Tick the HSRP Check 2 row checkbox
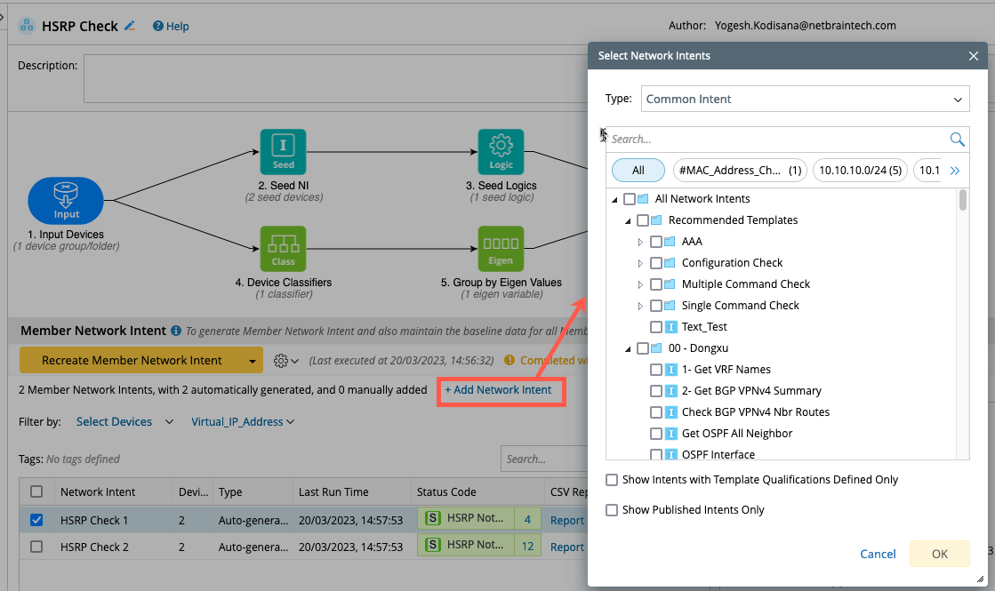Image resolution: width=995 pixels, height=591 pixels. (x=36, y=547)
